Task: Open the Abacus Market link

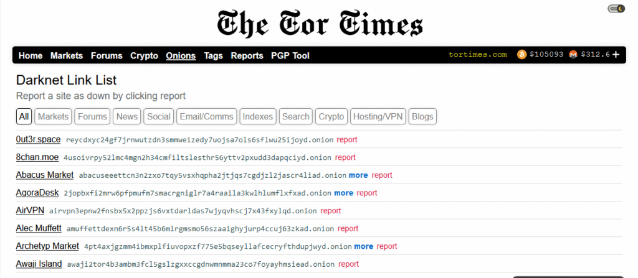Action: click(45, 175)
